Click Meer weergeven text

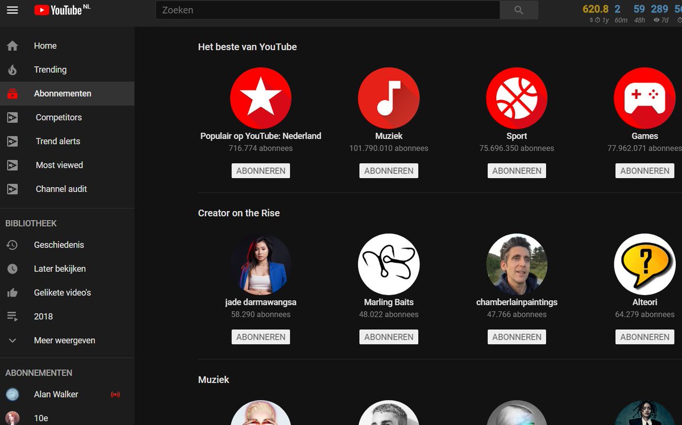click(64, 340)
